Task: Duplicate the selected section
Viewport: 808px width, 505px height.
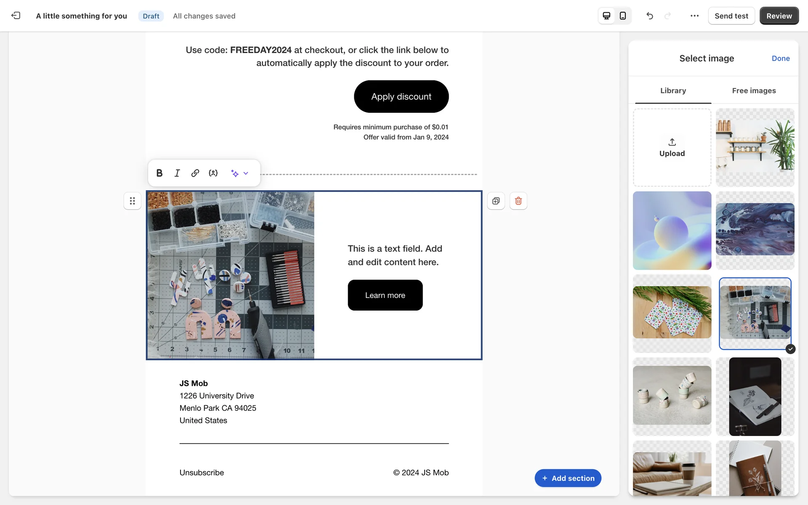Action: point(496,201)
